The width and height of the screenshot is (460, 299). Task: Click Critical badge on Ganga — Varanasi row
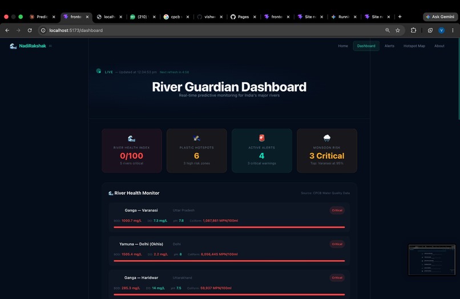coord(337,211)
